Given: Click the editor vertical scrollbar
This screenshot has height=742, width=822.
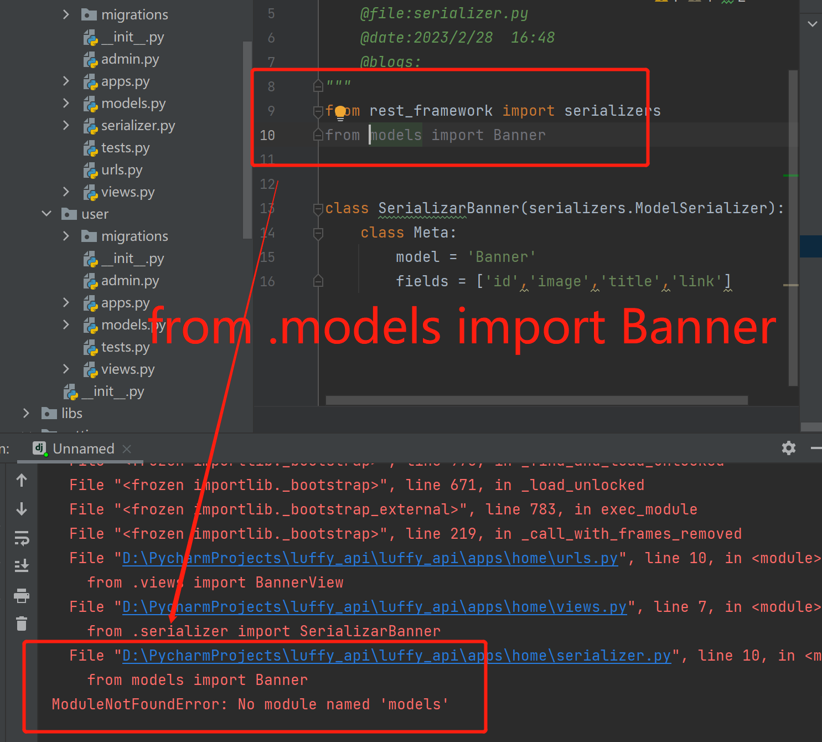Looking at the screenshot, I should pos(793,228).
